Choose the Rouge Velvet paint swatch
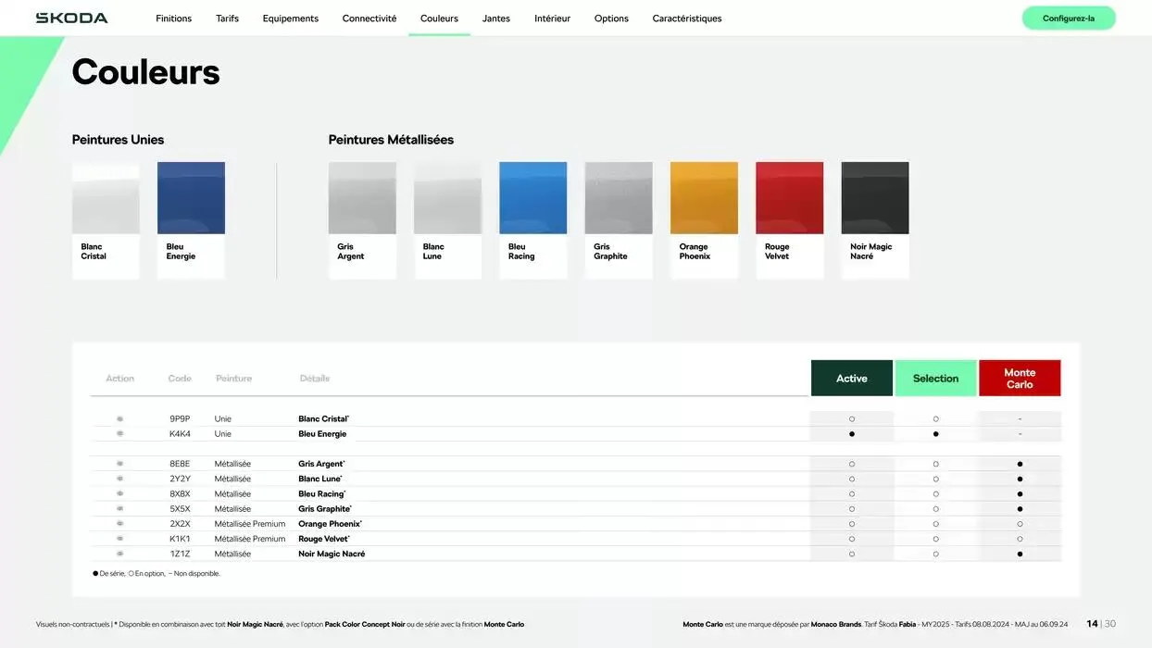 (789, 198)
